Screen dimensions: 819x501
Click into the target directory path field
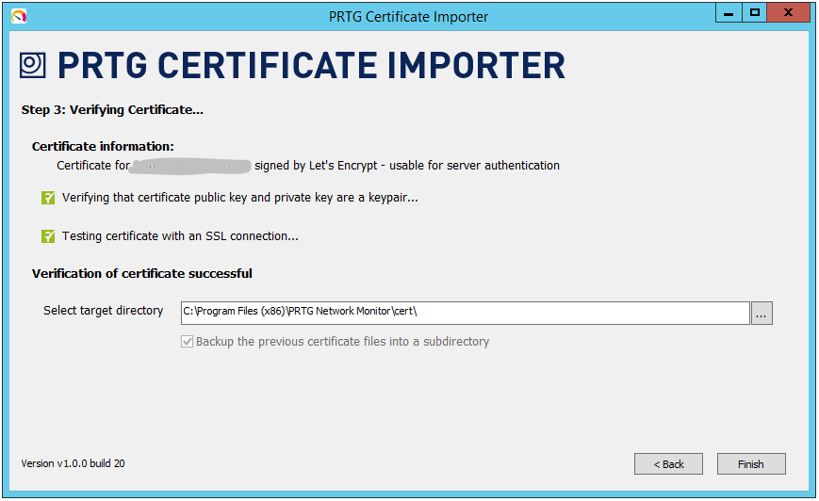click(x=465, y=313)
